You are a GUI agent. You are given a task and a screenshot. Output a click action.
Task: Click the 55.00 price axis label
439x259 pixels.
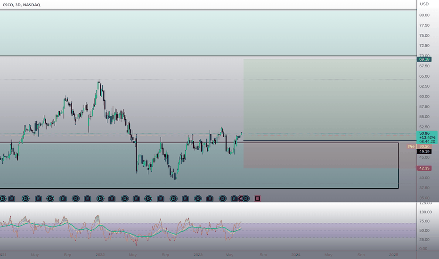[424, 117]
